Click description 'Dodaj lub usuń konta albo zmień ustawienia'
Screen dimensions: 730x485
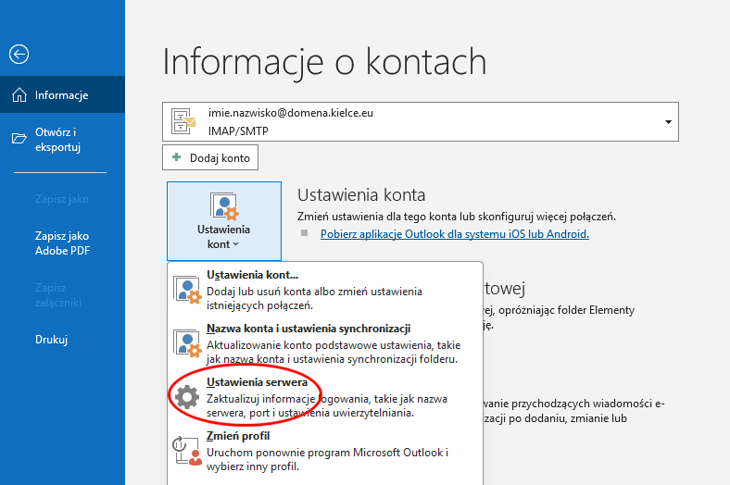(314, 292)
